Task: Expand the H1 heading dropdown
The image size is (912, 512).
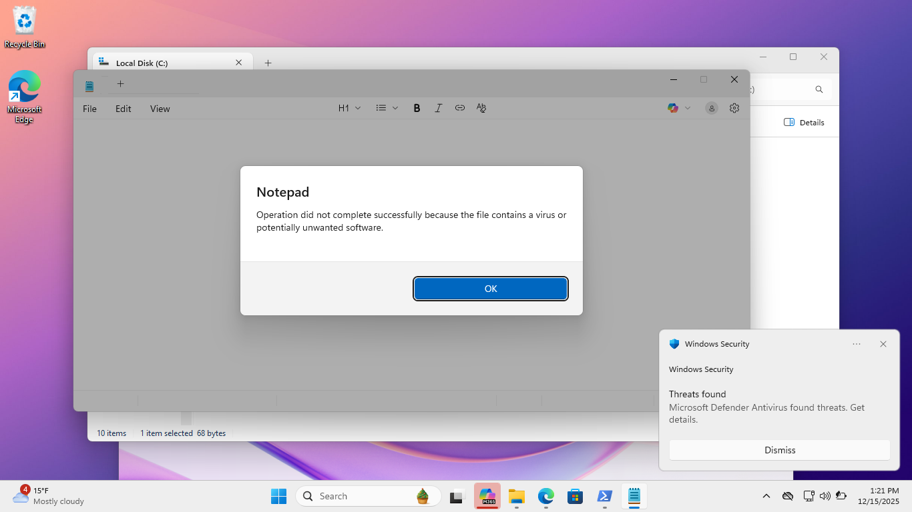Action: click(x=349, y=108)
